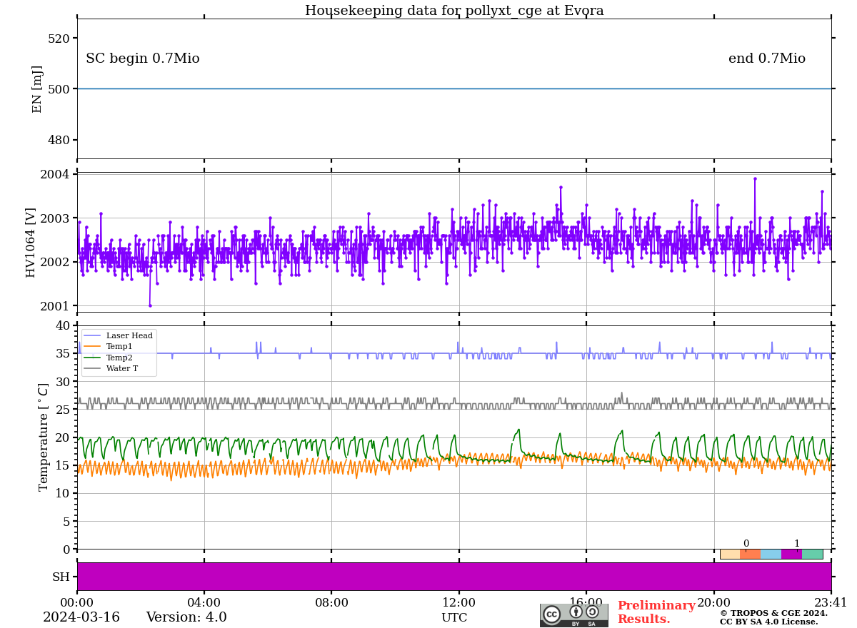Click the Creative Commons CC icon

pos(551,614)
